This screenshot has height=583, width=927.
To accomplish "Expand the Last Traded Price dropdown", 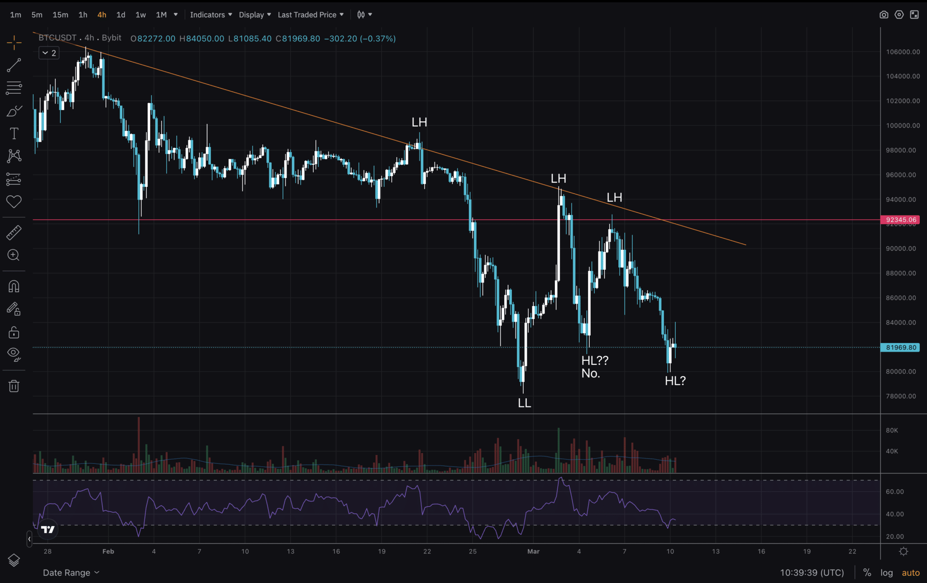I will point(311,14).
